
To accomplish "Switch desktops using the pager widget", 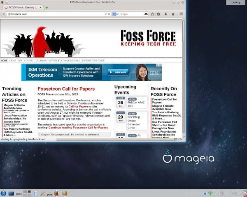I will point(27,193).
